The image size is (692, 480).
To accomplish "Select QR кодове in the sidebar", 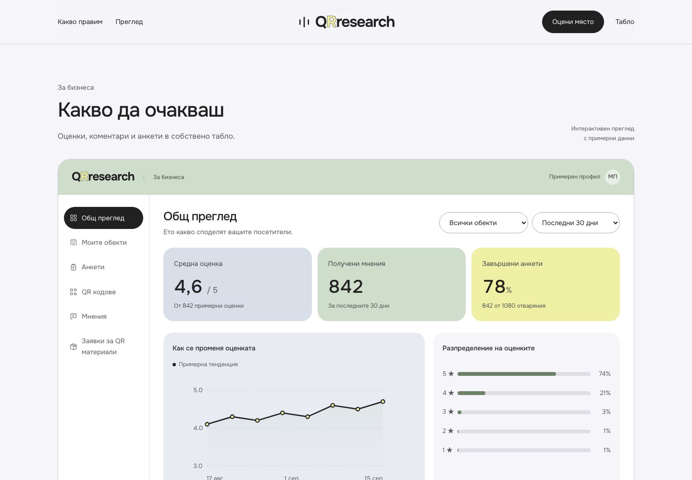I will click(103, 292).
